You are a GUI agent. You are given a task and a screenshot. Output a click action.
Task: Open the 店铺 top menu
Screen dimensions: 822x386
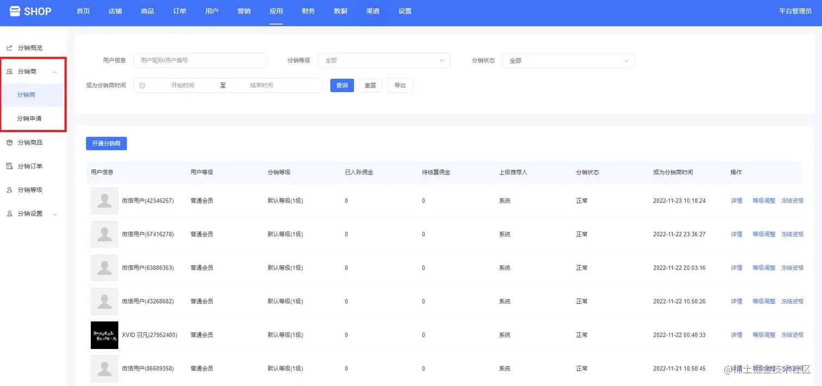click(x=115, y=11)
